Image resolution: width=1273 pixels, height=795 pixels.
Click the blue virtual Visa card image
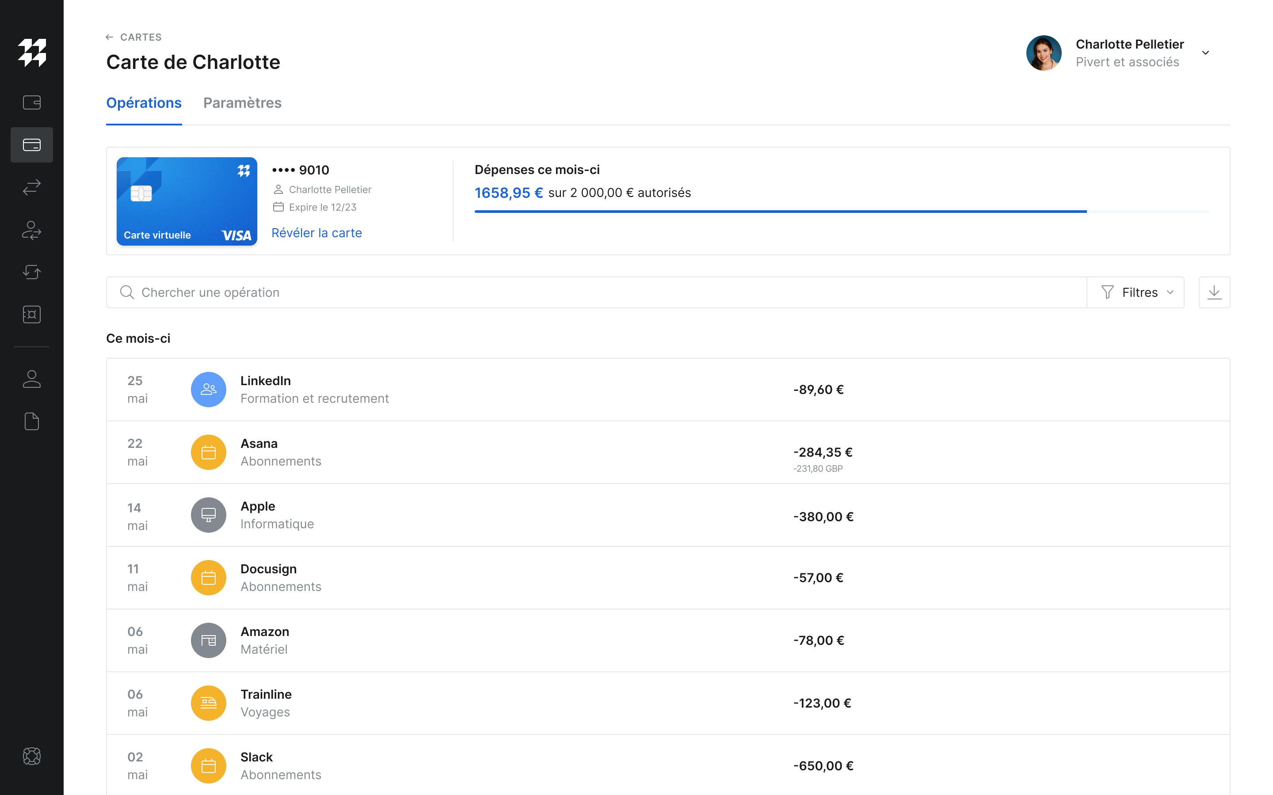187,201
